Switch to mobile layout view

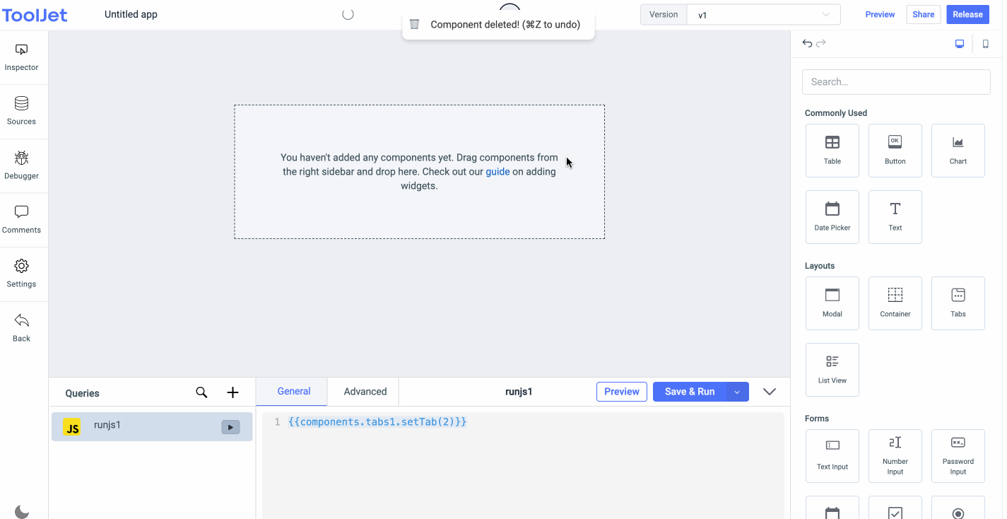(x=986, y=43)
